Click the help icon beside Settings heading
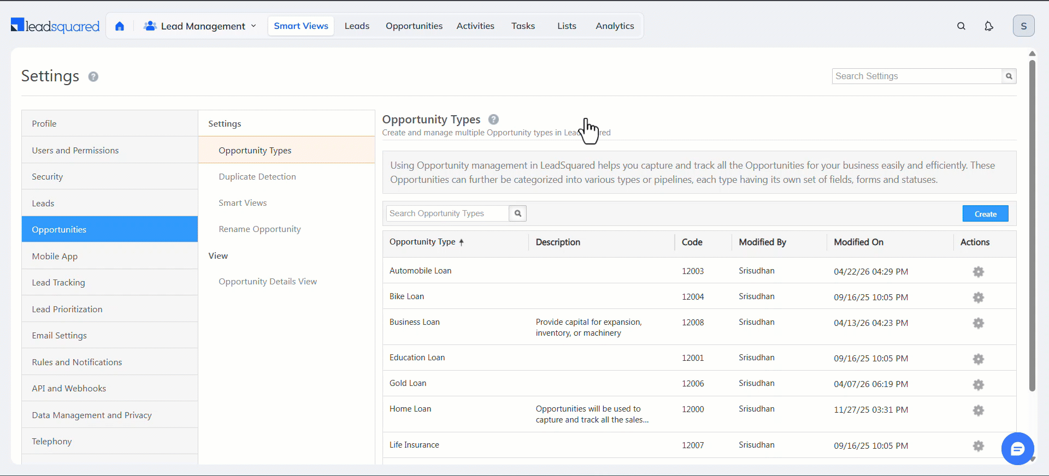This screenshot has height=476, width=1049. [x=93, y=77]
